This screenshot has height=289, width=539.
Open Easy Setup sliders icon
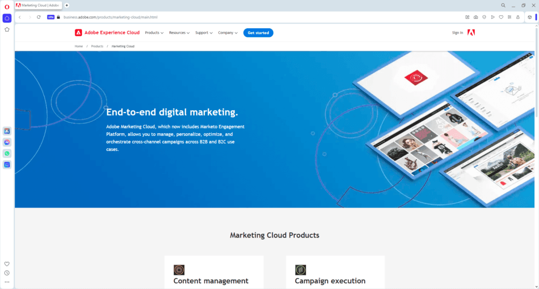510,17
